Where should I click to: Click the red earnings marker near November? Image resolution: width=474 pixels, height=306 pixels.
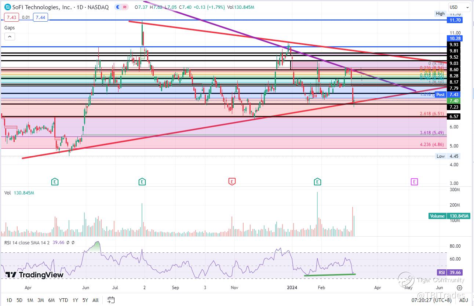click(232, 181)
